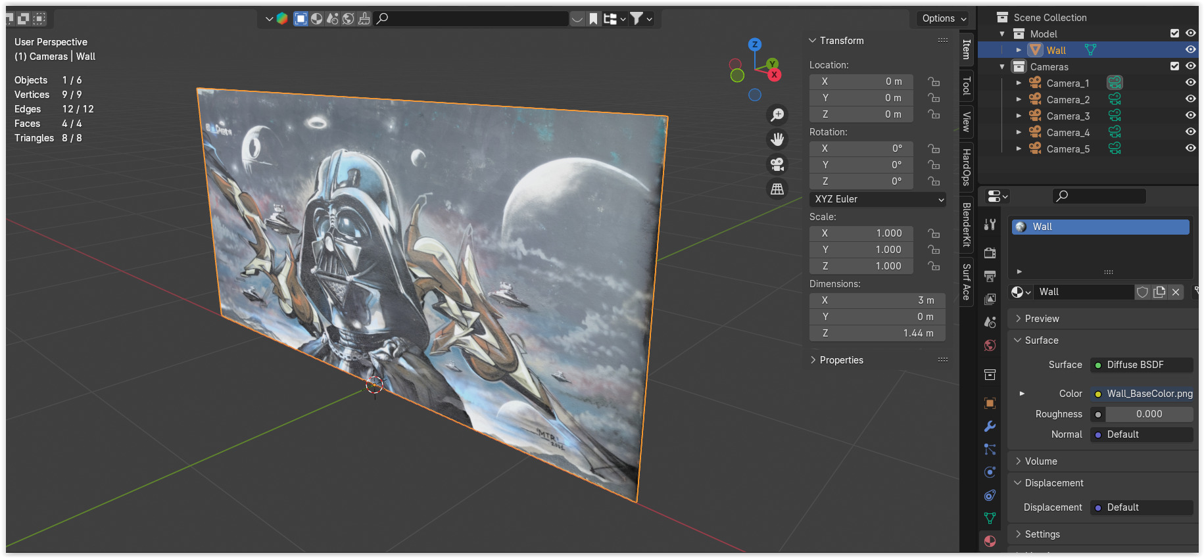Open the Material properties tab

[990, 541]
